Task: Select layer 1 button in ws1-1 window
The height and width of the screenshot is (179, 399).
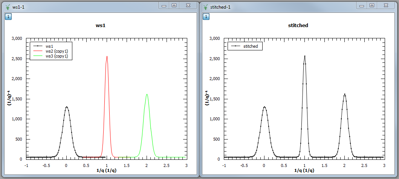Action: coord(8,17)
